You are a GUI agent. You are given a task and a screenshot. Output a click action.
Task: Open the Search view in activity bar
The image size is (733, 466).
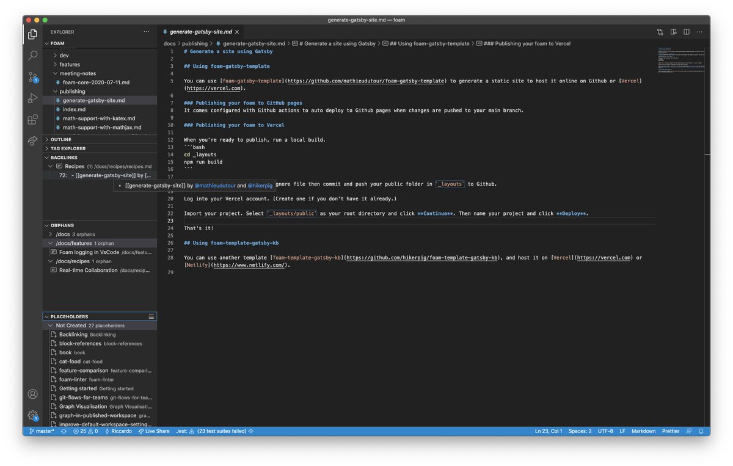(33, 56)
